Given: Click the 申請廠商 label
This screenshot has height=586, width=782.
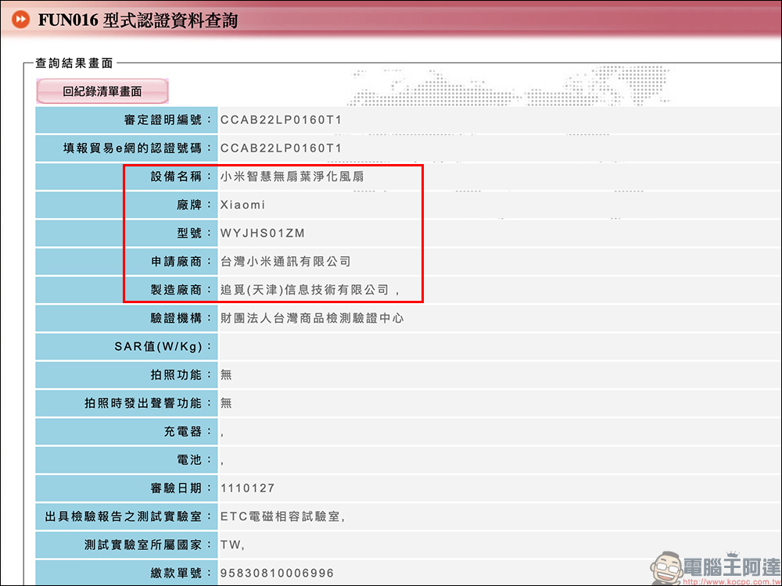Looking at the screenshot, I should click(x=182, y=261).
